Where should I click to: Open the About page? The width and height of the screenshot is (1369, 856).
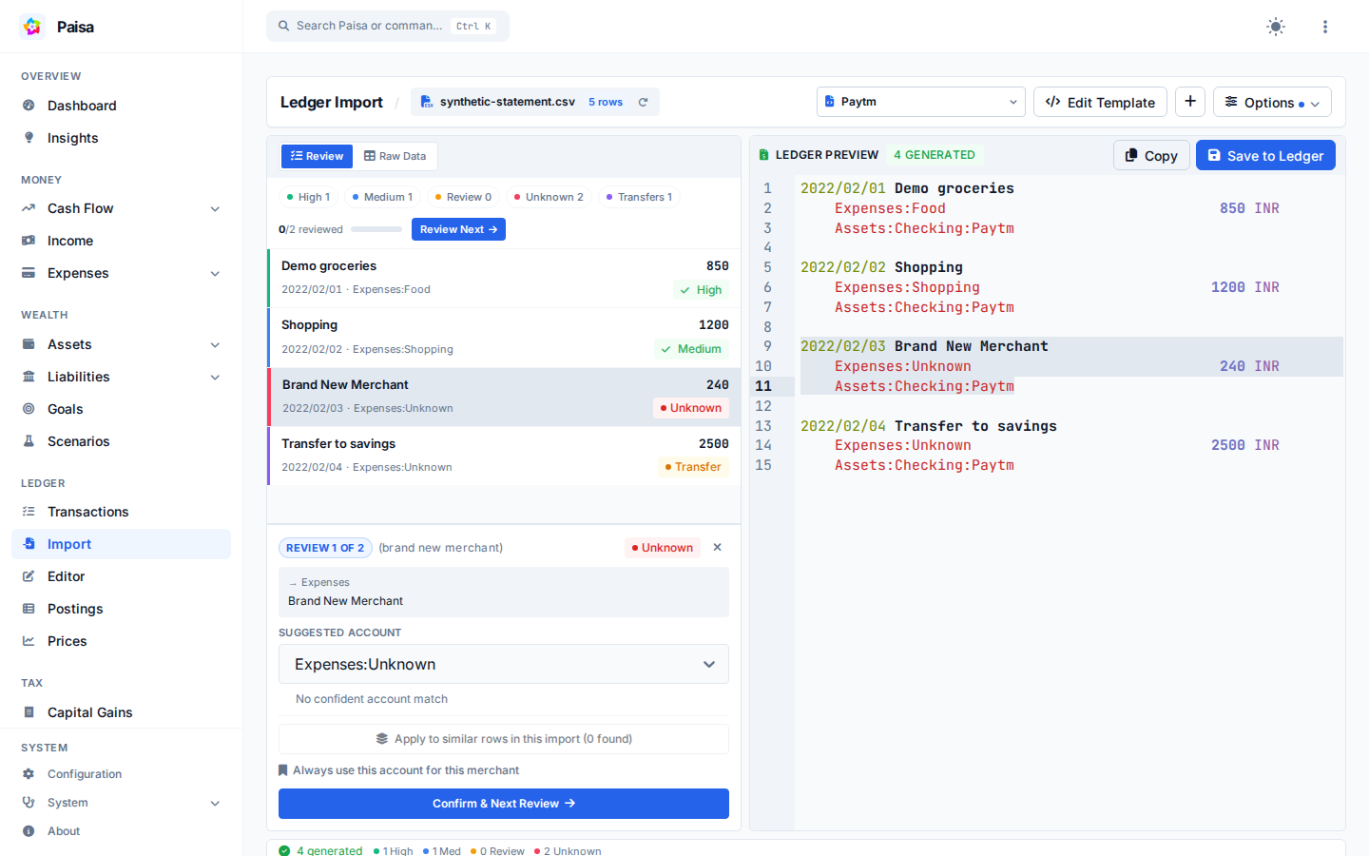(x=121, y=831)
